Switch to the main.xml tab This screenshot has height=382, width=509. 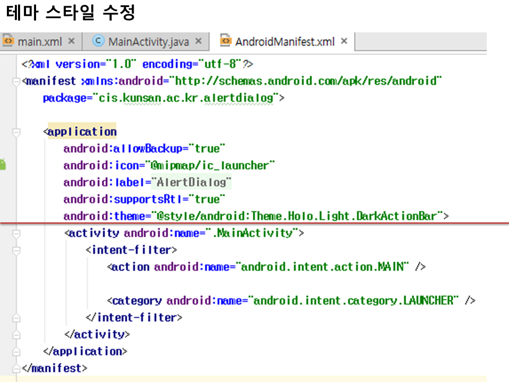[40, 41]
